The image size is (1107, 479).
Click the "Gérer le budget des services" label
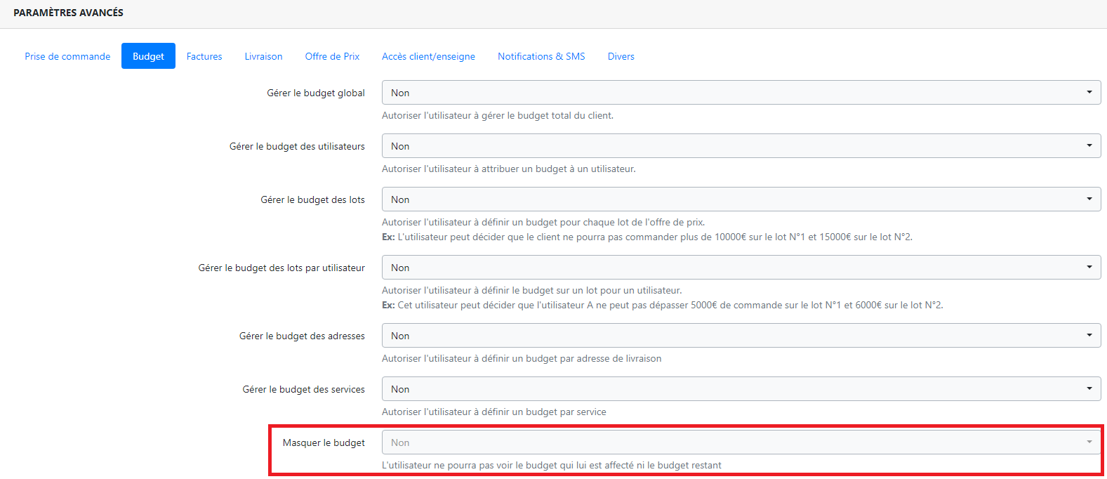pos(303,389)
